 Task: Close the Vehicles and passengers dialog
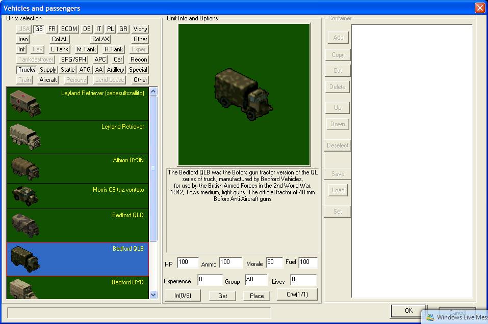click(x=480, y=8)
